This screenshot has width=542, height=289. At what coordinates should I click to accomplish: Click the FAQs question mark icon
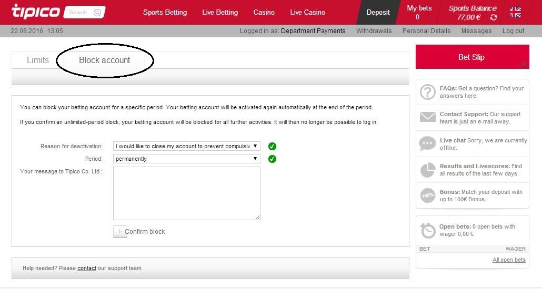point(428,92)
